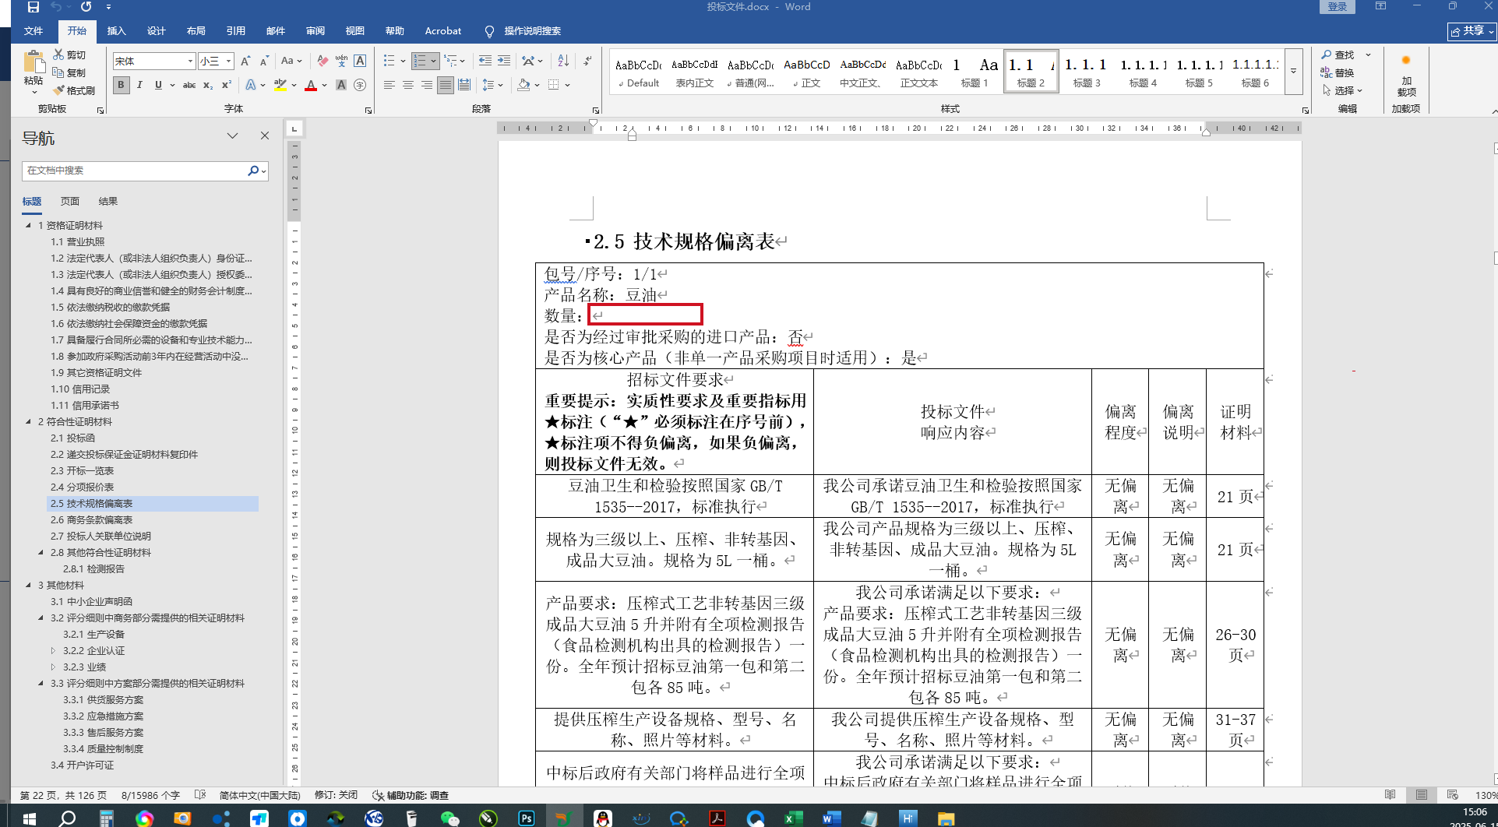
Task: Open the phonetic guide (wén) tool
Action: pos(341,61)
